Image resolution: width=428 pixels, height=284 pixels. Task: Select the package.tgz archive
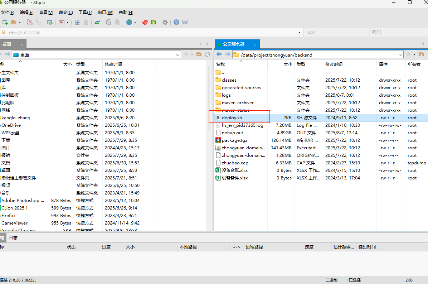(234, 140)
